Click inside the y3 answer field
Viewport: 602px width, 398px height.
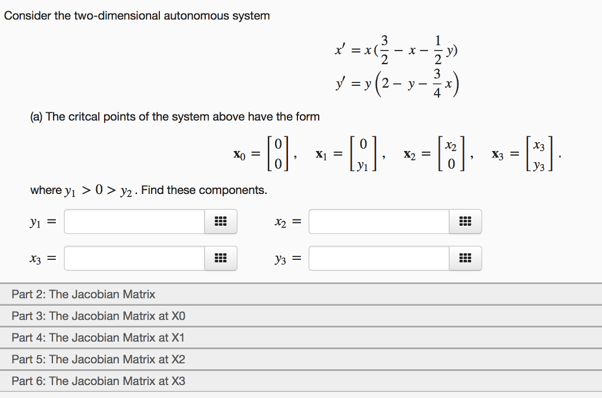coord(379,258)
